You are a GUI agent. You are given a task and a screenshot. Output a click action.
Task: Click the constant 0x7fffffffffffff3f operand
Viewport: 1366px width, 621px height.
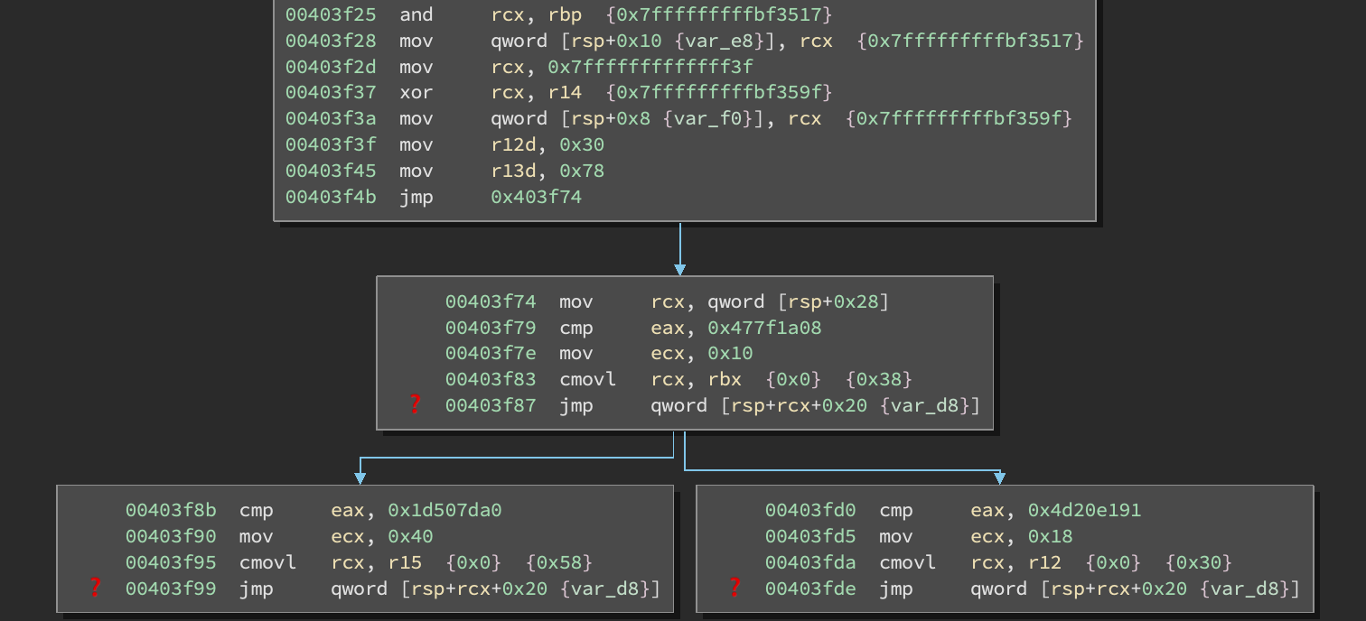click(650, 67)
